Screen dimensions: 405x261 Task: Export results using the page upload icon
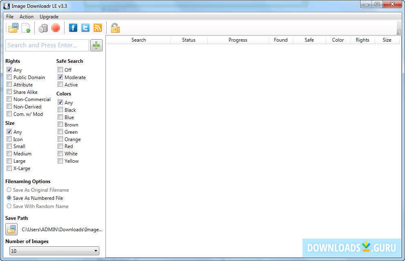click(x=25, y=27)
